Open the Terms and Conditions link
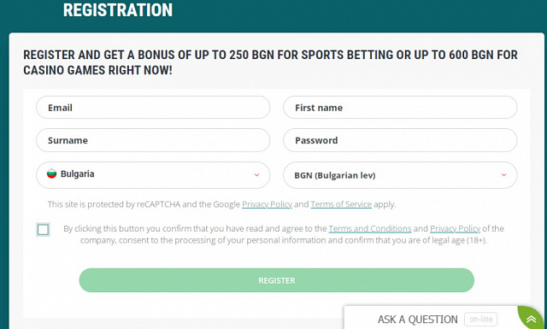Viewport: 547px width, 329px height. coord(370,228)
